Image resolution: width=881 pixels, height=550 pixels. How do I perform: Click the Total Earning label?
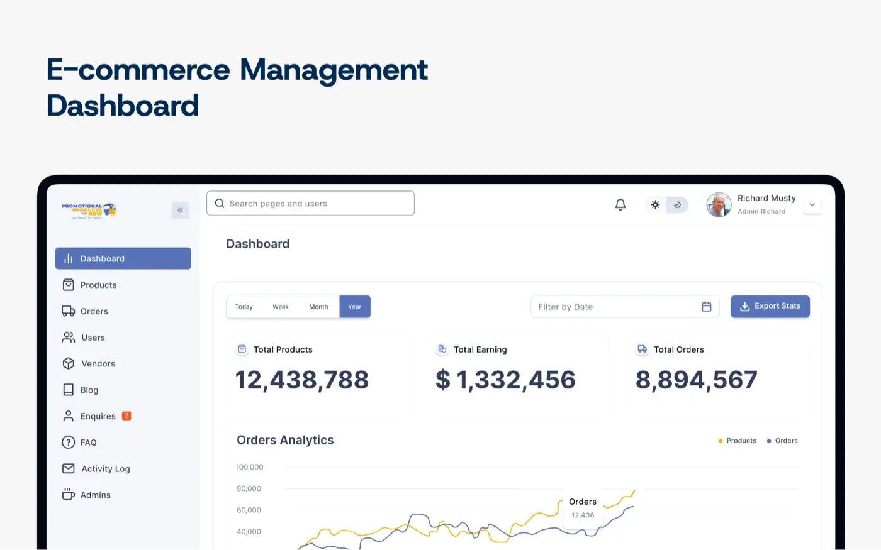[480, 349]
